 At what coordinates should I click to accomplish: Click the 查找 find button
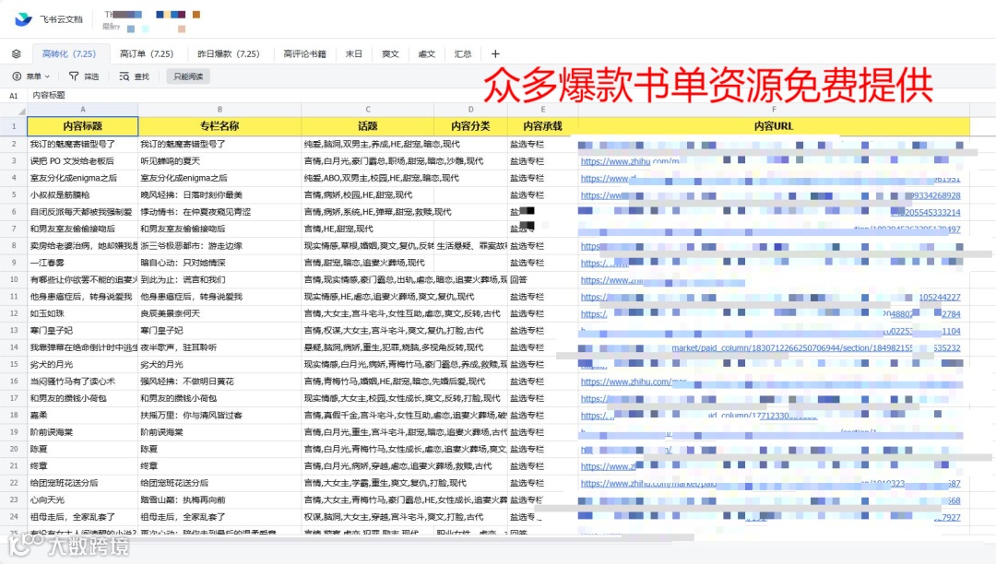click(x=134, y=76)
